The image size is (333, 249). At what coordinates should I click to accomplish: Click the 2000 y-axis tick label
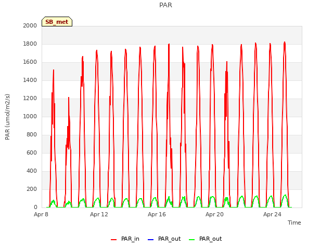pyautogui.click(x=30, y=25)
